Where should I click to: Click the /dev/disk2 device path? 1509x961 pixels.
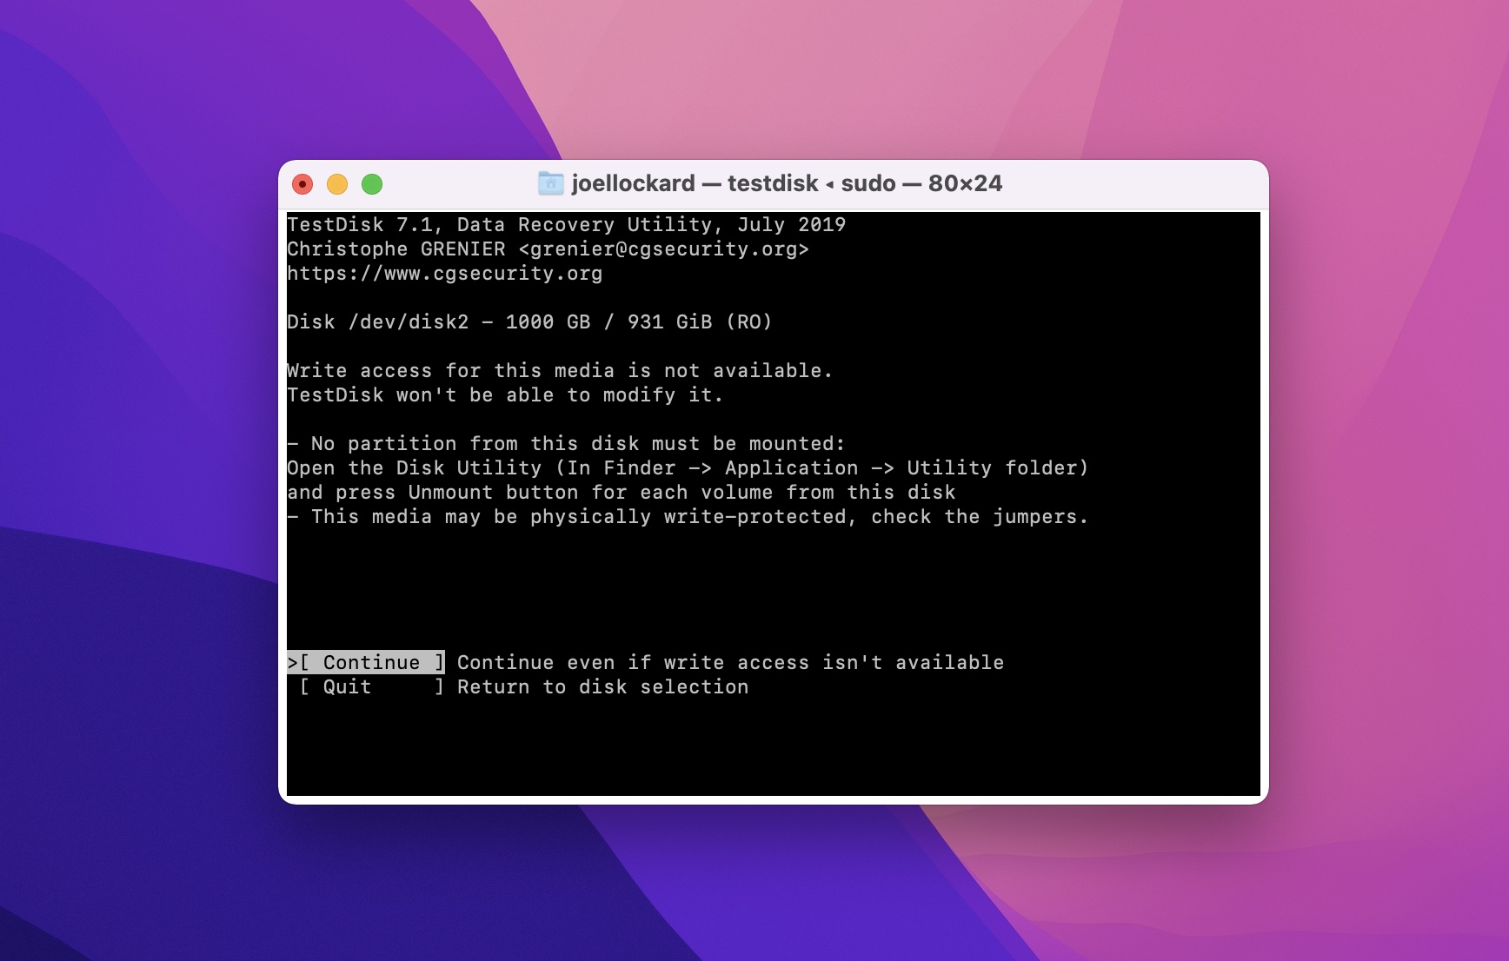409,322
